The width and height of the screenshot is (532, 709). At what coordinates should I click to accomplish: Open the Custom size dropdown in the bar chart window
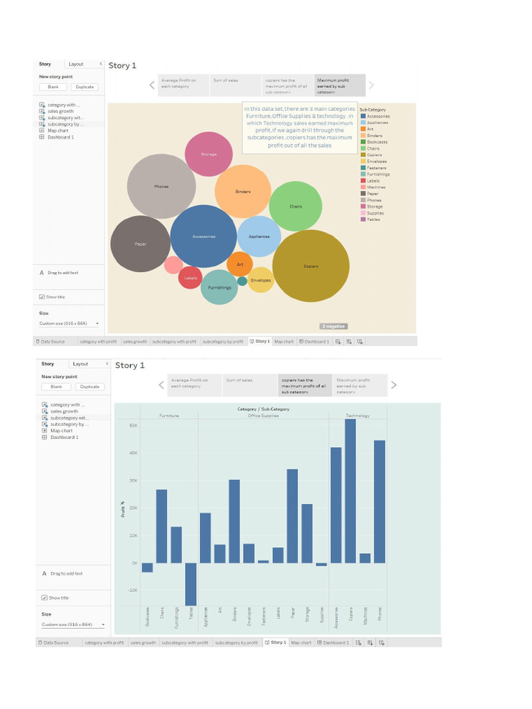click(73, 625)
